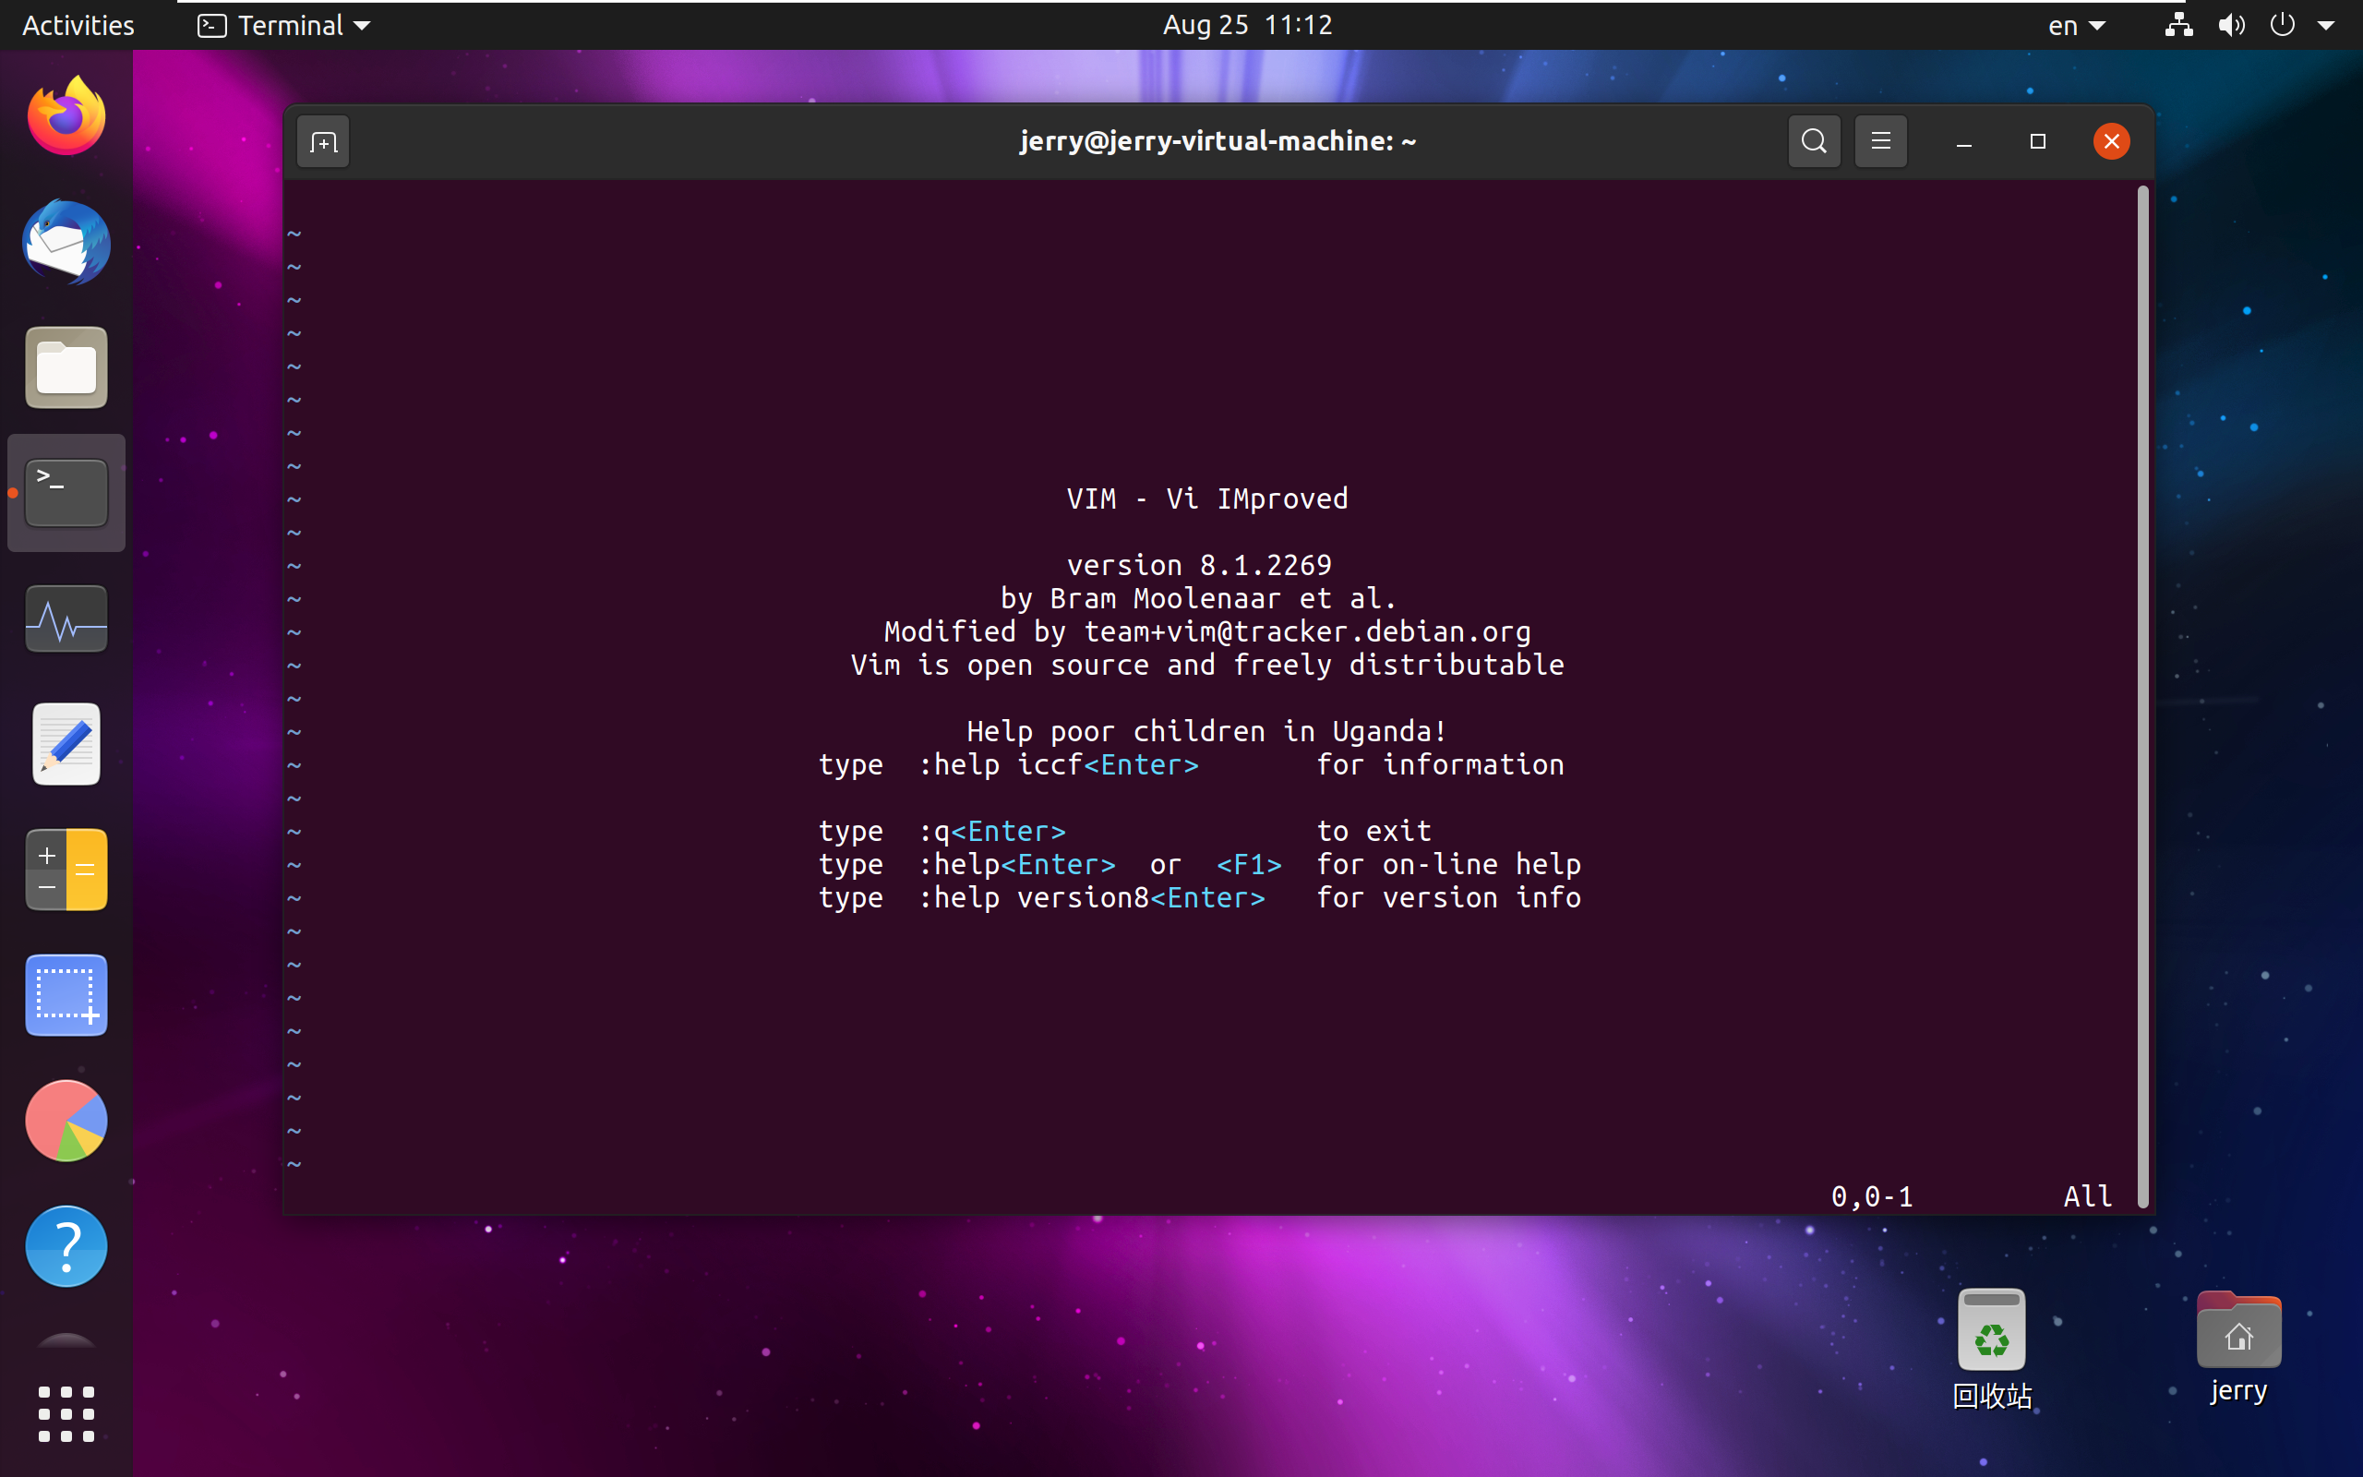This screenshot has height=1477, width=2363.
Task: Launch the Text Editor dock icon
Action: (66, 744)
